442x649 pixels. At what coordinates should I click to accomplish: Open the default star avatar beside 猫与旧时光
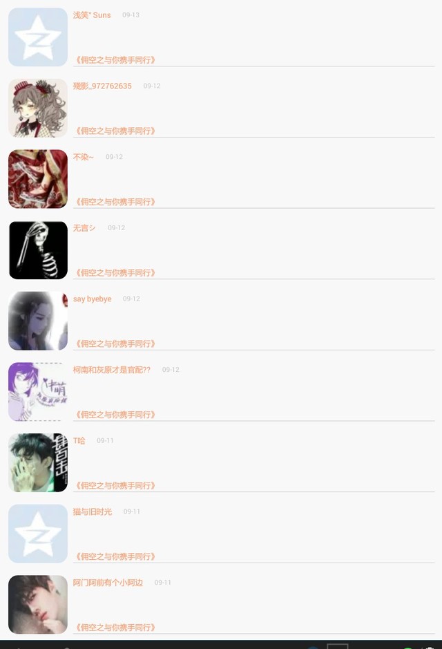[x=37, y=534]
